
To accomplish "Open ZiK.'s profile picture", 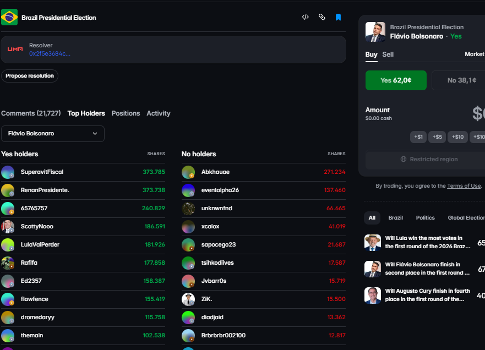I will tap(188, 299).
